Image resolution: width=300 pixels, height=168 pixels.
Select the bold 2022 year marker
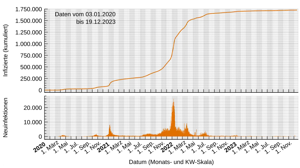[167, 147]
